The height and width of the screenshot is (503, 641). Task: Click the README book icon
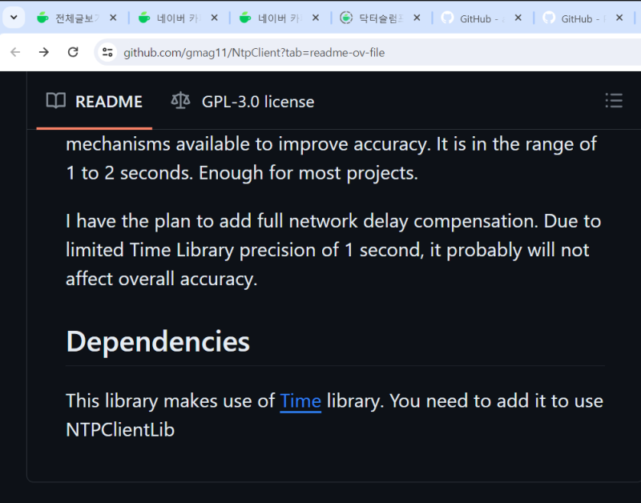[x=56, y=101]
